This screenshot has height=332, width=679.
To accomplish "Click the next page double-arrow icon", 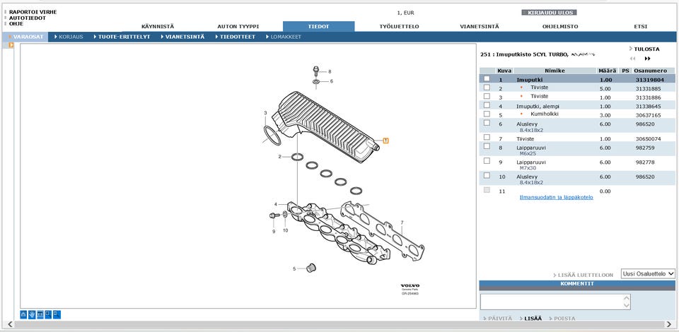I will (647, 59).
